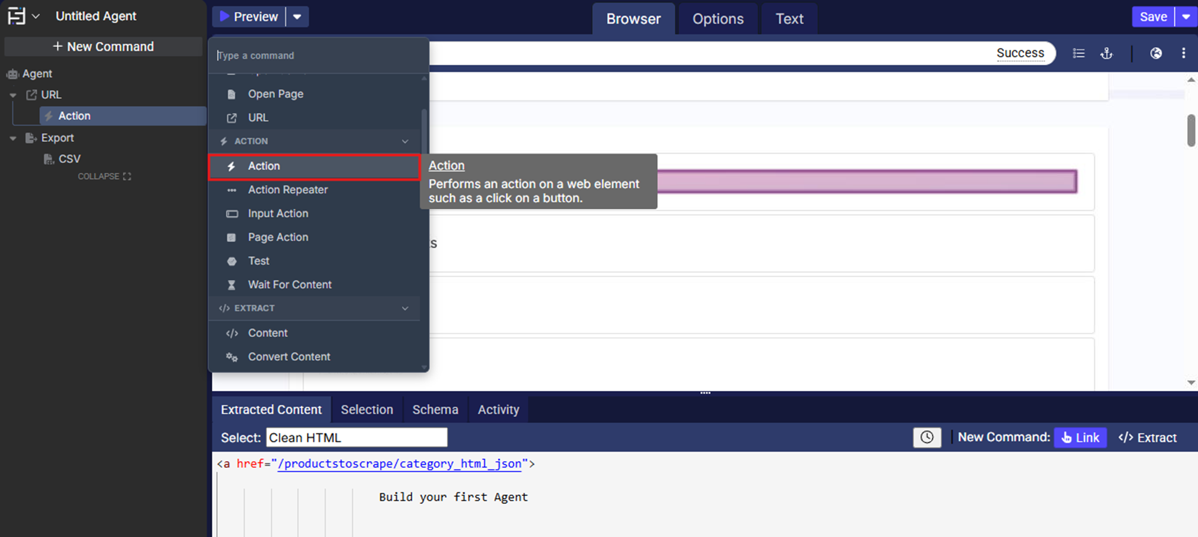Collapse the EXTRACT section chevron
The height and width of the screenshot is (537, 1198).
(405, 308)
